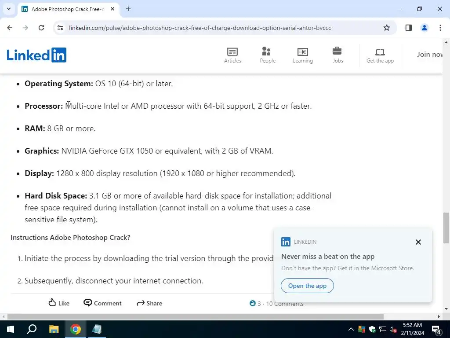This screenshot has width=450, height=338.
Task: Click the "Display:" label text
Action: (x=39, y=173)
